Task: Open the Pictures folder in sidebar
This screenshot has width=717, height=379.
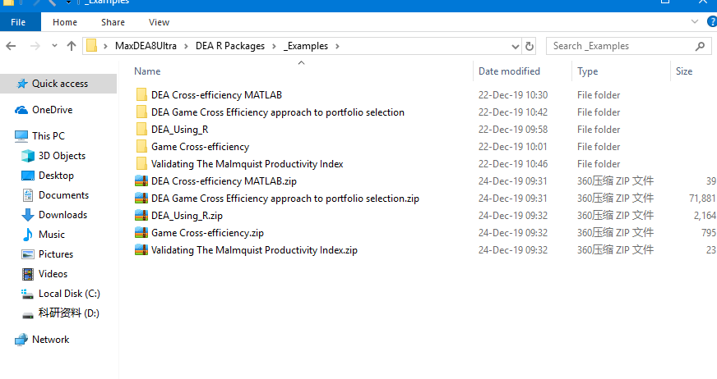Action: (56, 254)
